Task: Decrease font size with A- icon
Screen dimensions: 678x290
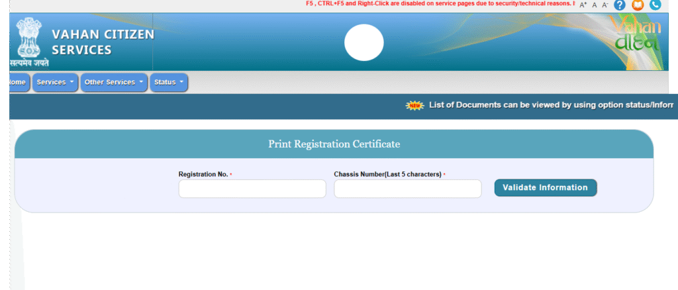Action: tap(605, 5)
